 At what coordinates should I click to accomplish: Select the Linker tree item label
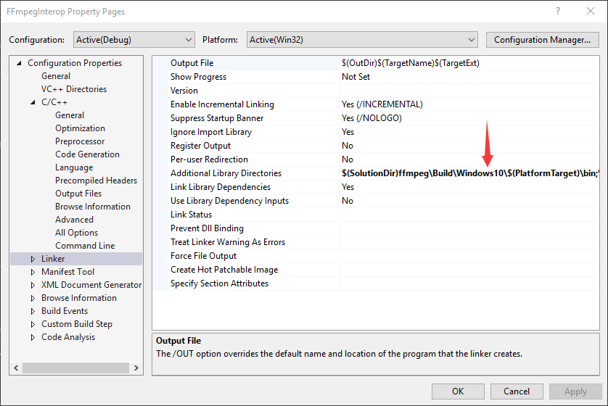[x=53, y=259]
